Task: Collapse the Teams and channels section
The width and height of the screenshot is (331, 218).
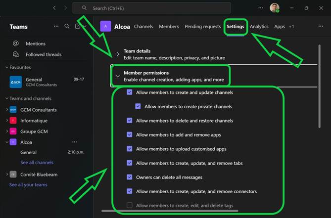Action: (7, 98)
